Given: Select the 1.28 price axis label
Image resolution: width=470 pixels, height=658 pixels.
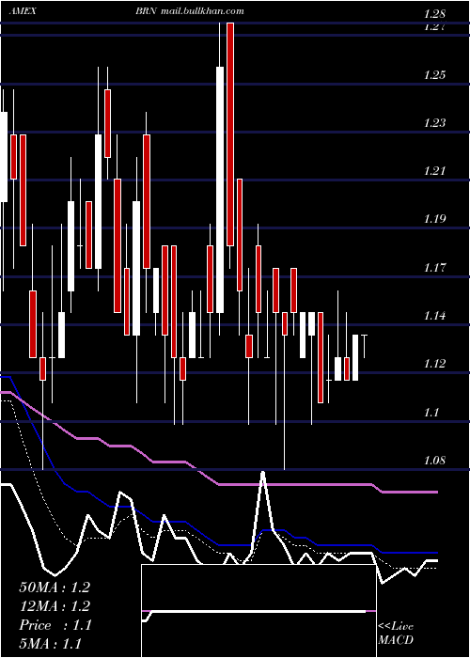Looking at the screenshot, I should point(434,15).
